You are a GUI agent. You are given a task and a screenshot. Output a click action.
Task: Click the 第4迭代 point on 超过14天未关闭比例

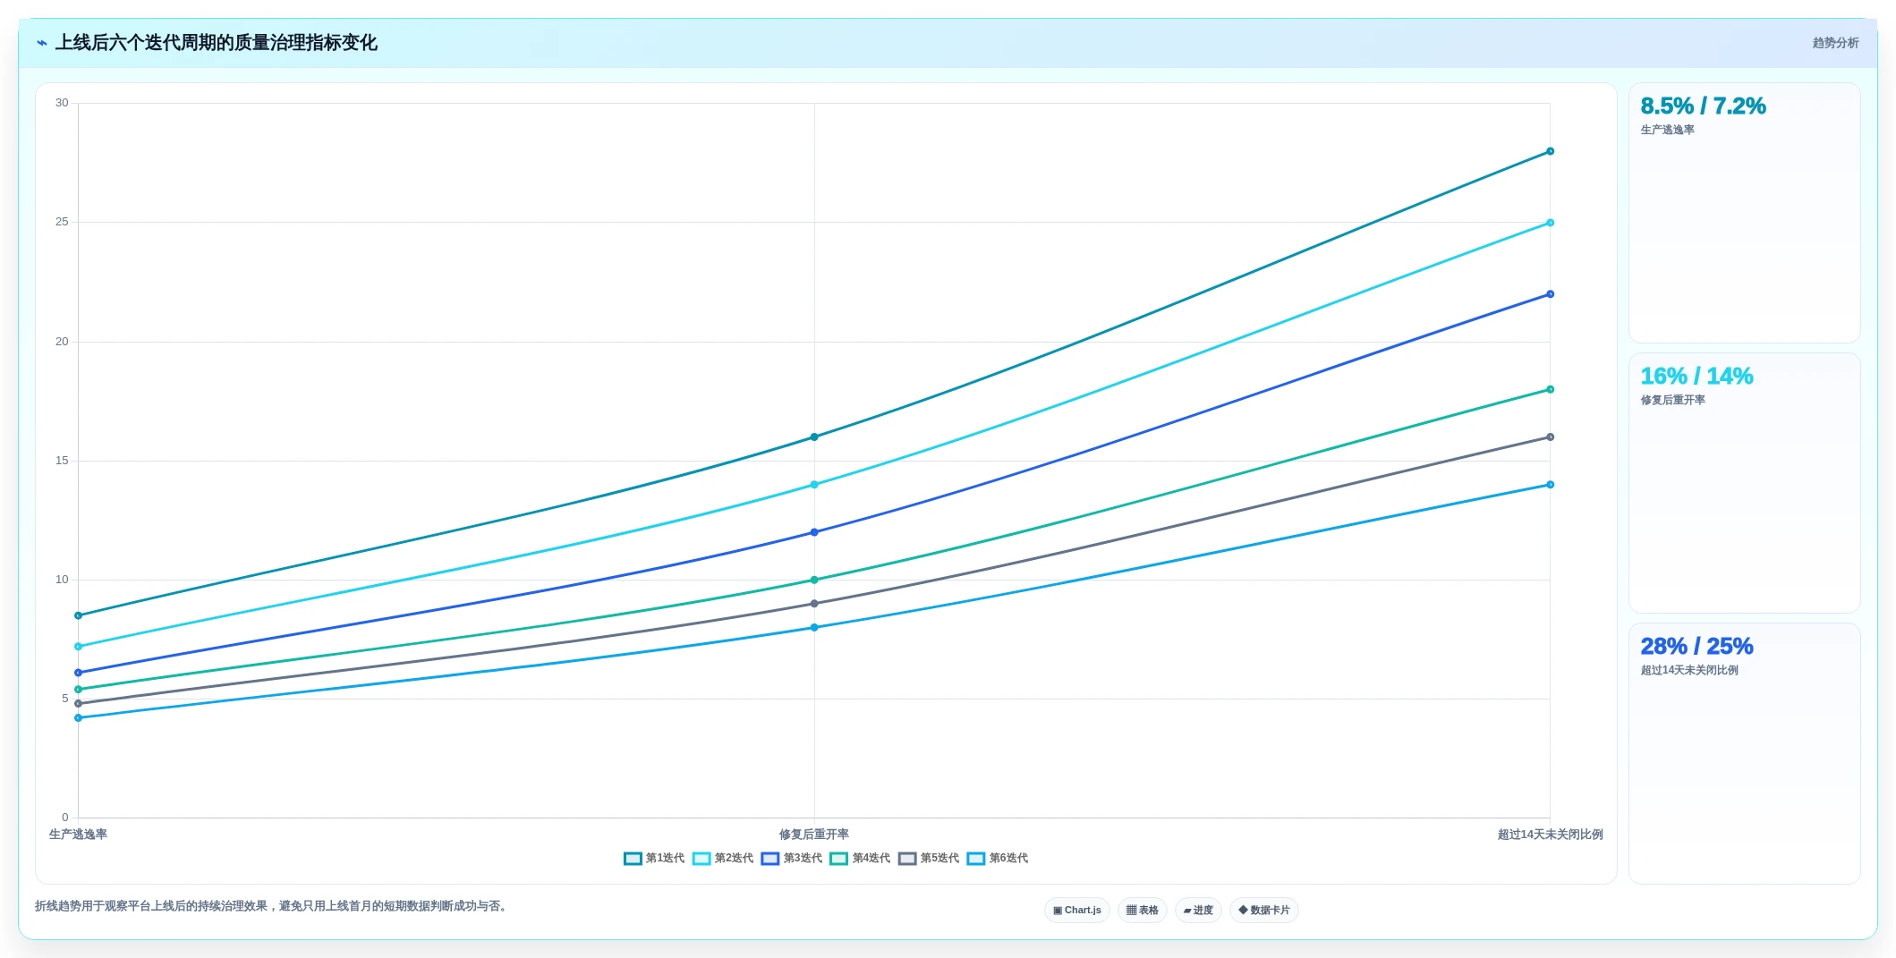click(x=1550, y=390)
